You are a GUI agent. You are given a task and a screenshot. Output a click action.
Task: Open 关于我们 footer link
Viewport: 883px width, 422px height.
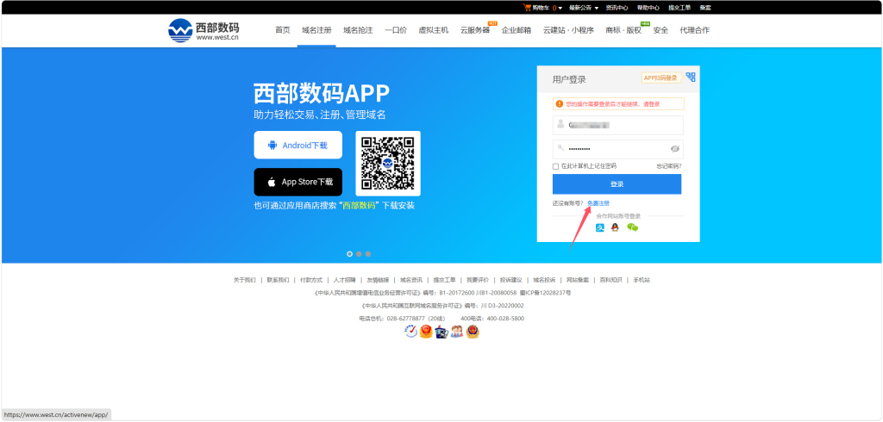[244, 280]
